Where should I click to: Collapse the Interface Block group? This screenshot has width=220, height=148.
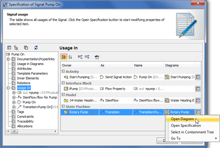[63, 83]
